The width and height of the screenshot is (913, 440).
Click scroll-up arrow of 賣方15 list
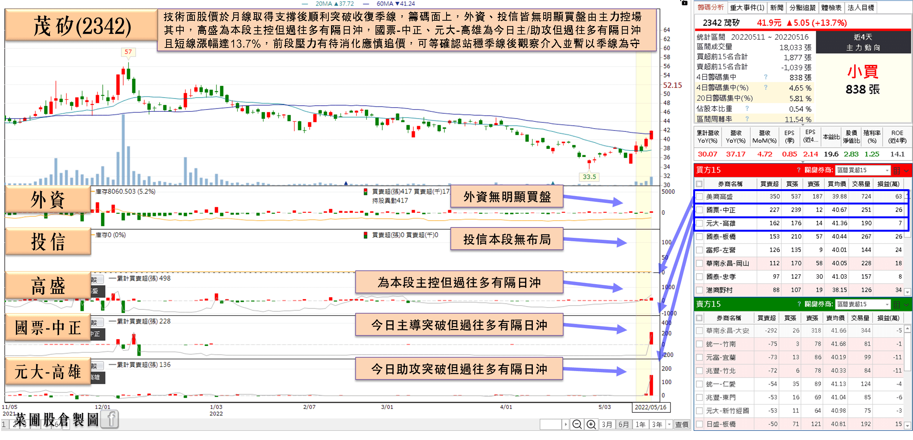tap(907, 329)
